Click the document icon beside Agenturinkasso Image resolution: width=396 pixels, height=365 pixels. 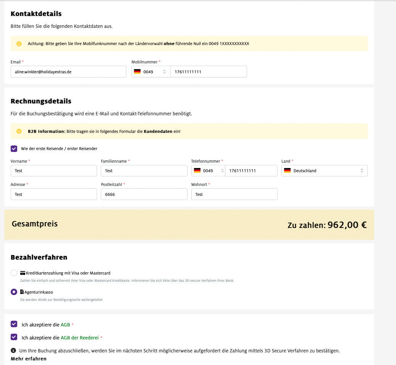(x=22, y=292)
